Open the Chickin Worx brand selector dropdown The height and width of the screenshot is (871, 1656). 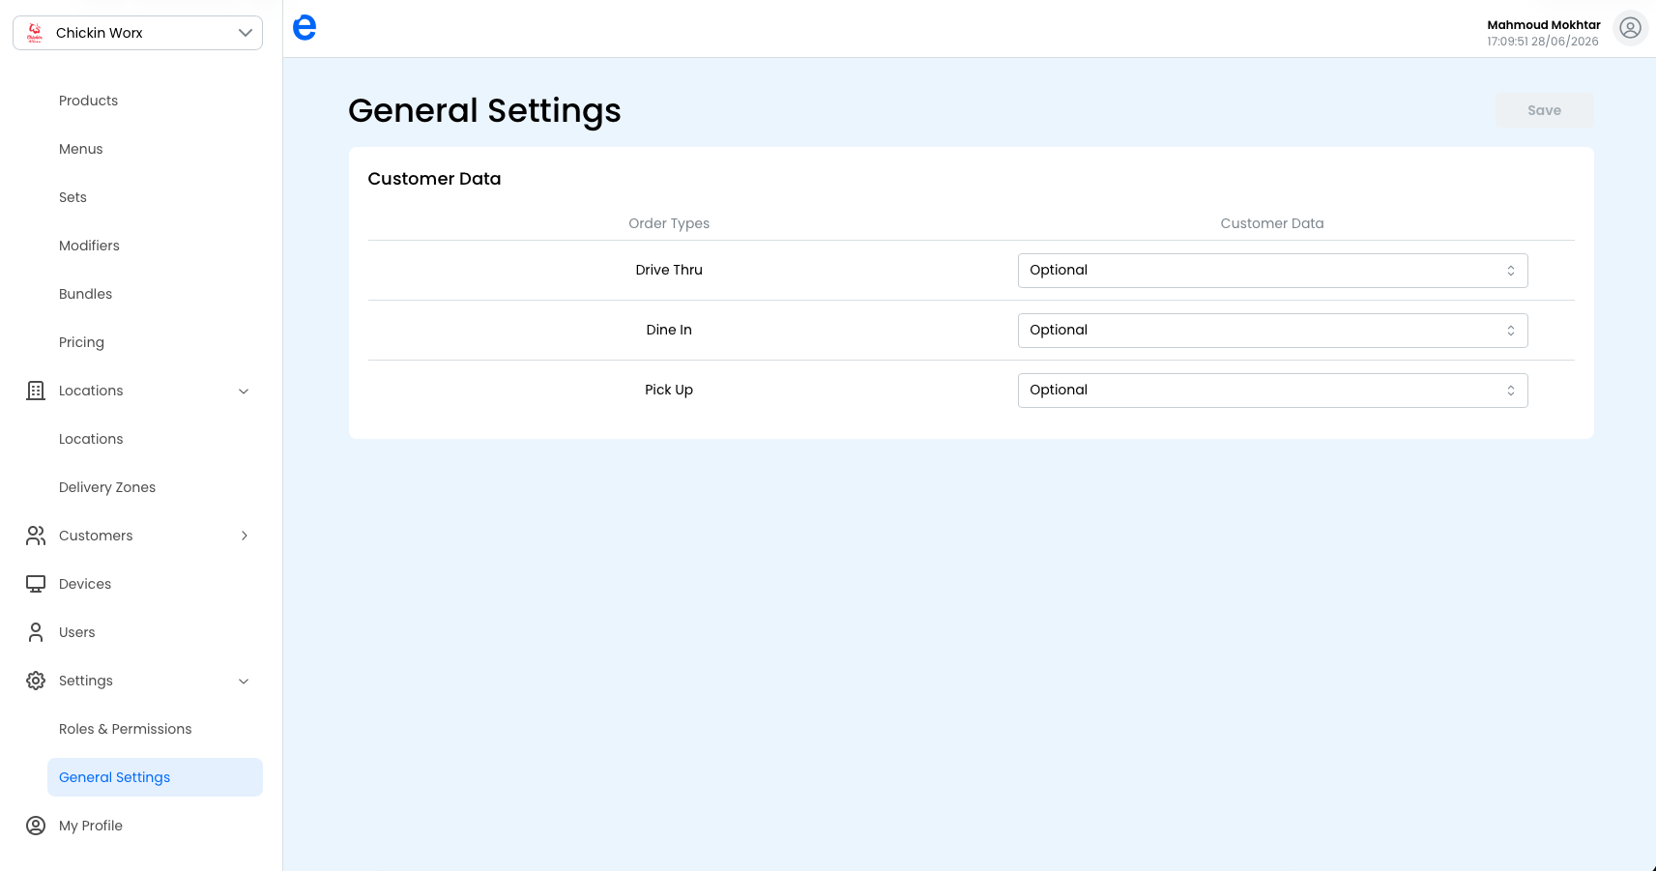click(x=137, y=33)
